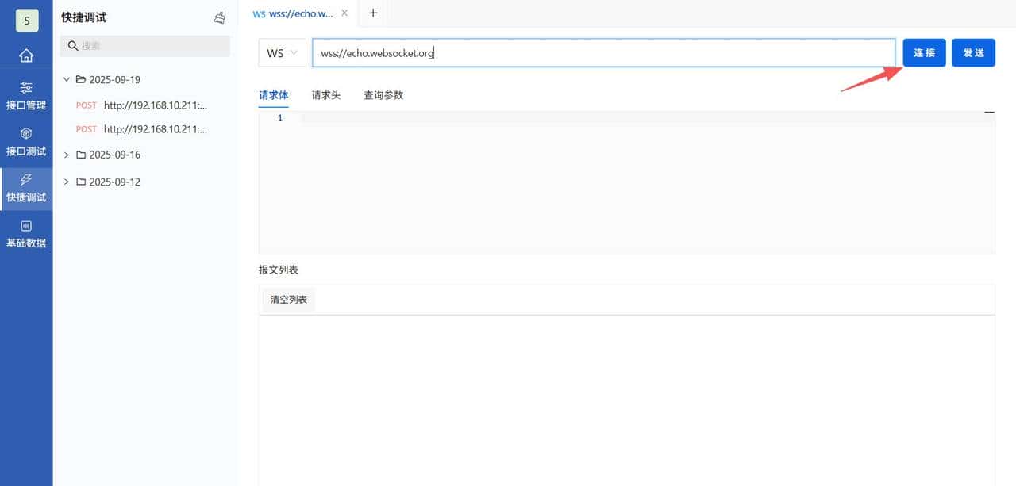Open the 查询参数 tab
1016x486 pixels.
(x=383, y=94)
